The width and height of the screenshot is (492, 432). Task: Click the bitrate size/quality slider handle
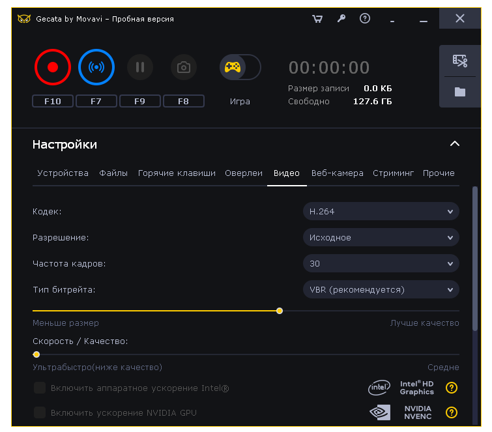click(x=280, y=311)
